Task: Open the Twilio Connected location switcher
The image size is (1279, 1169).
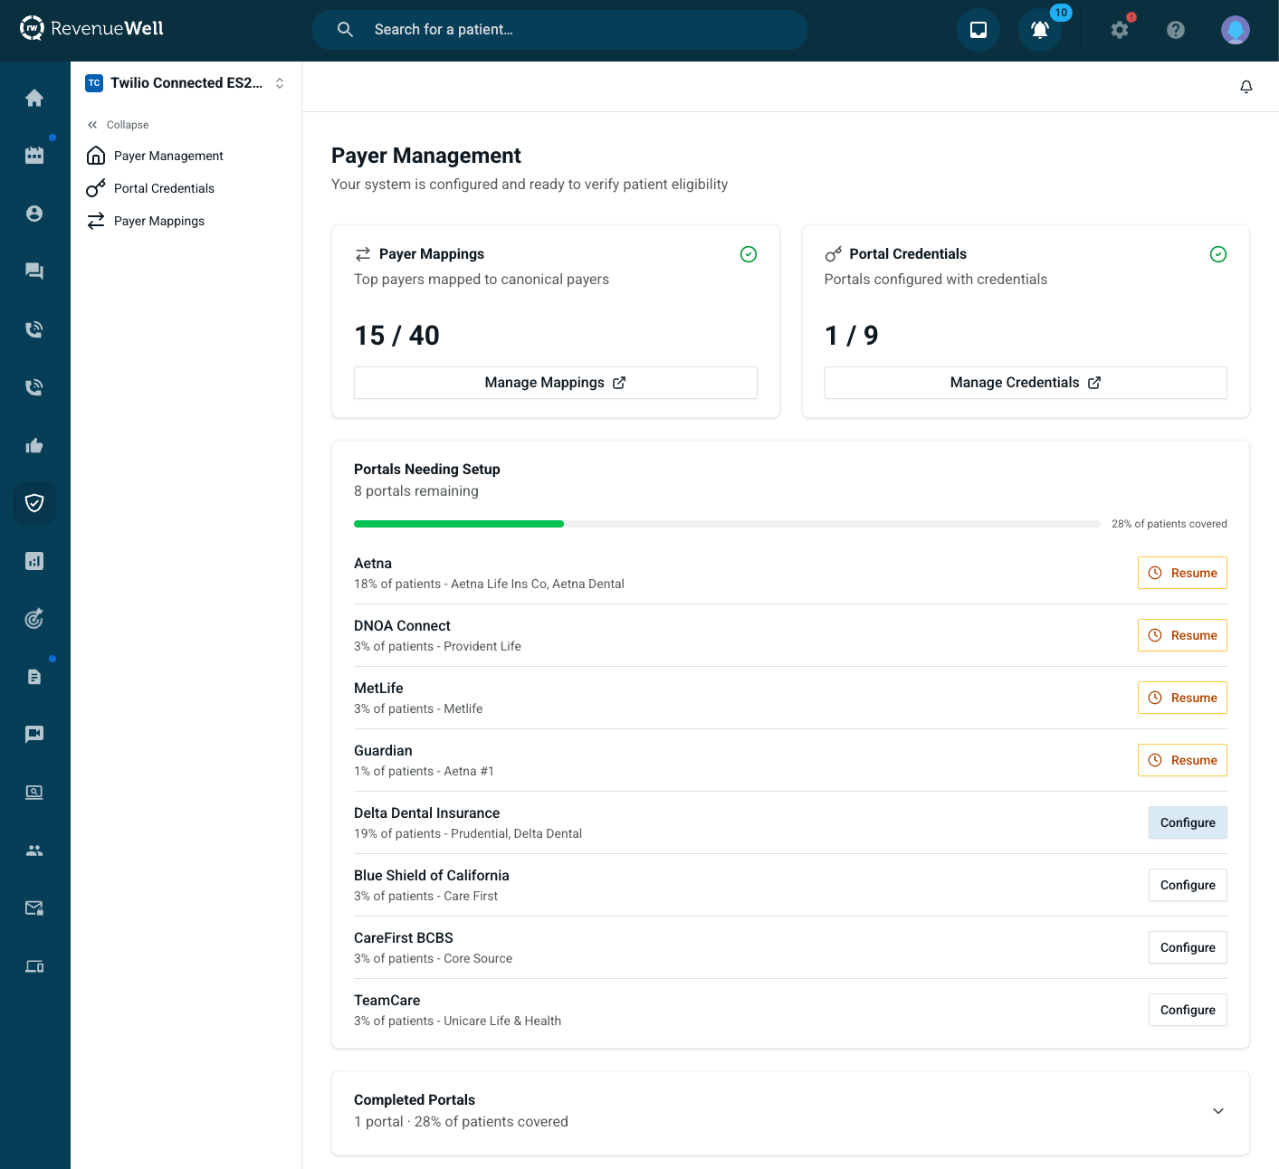Action: [x=186, y=83]
